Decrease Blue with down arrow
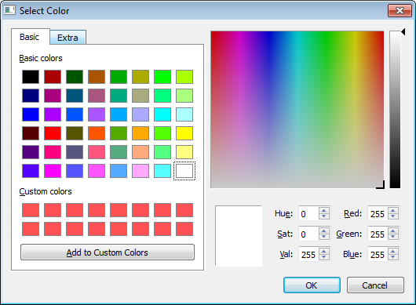 point(393,257)
